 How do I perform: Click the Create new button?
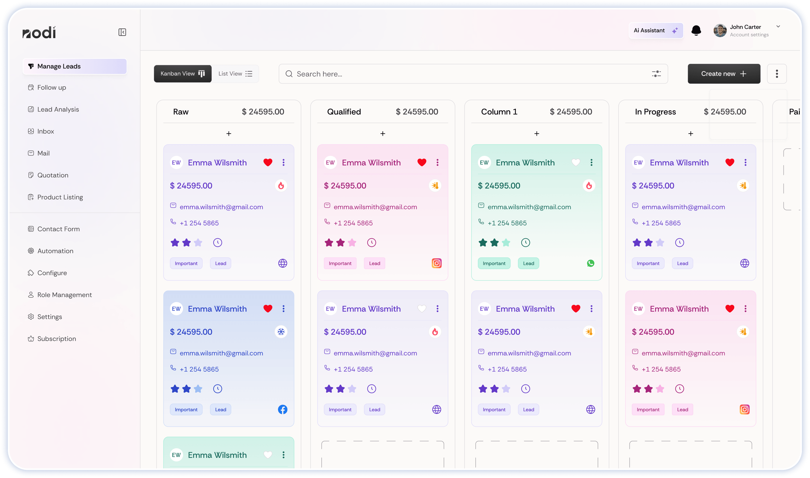[x=723, y=74]
